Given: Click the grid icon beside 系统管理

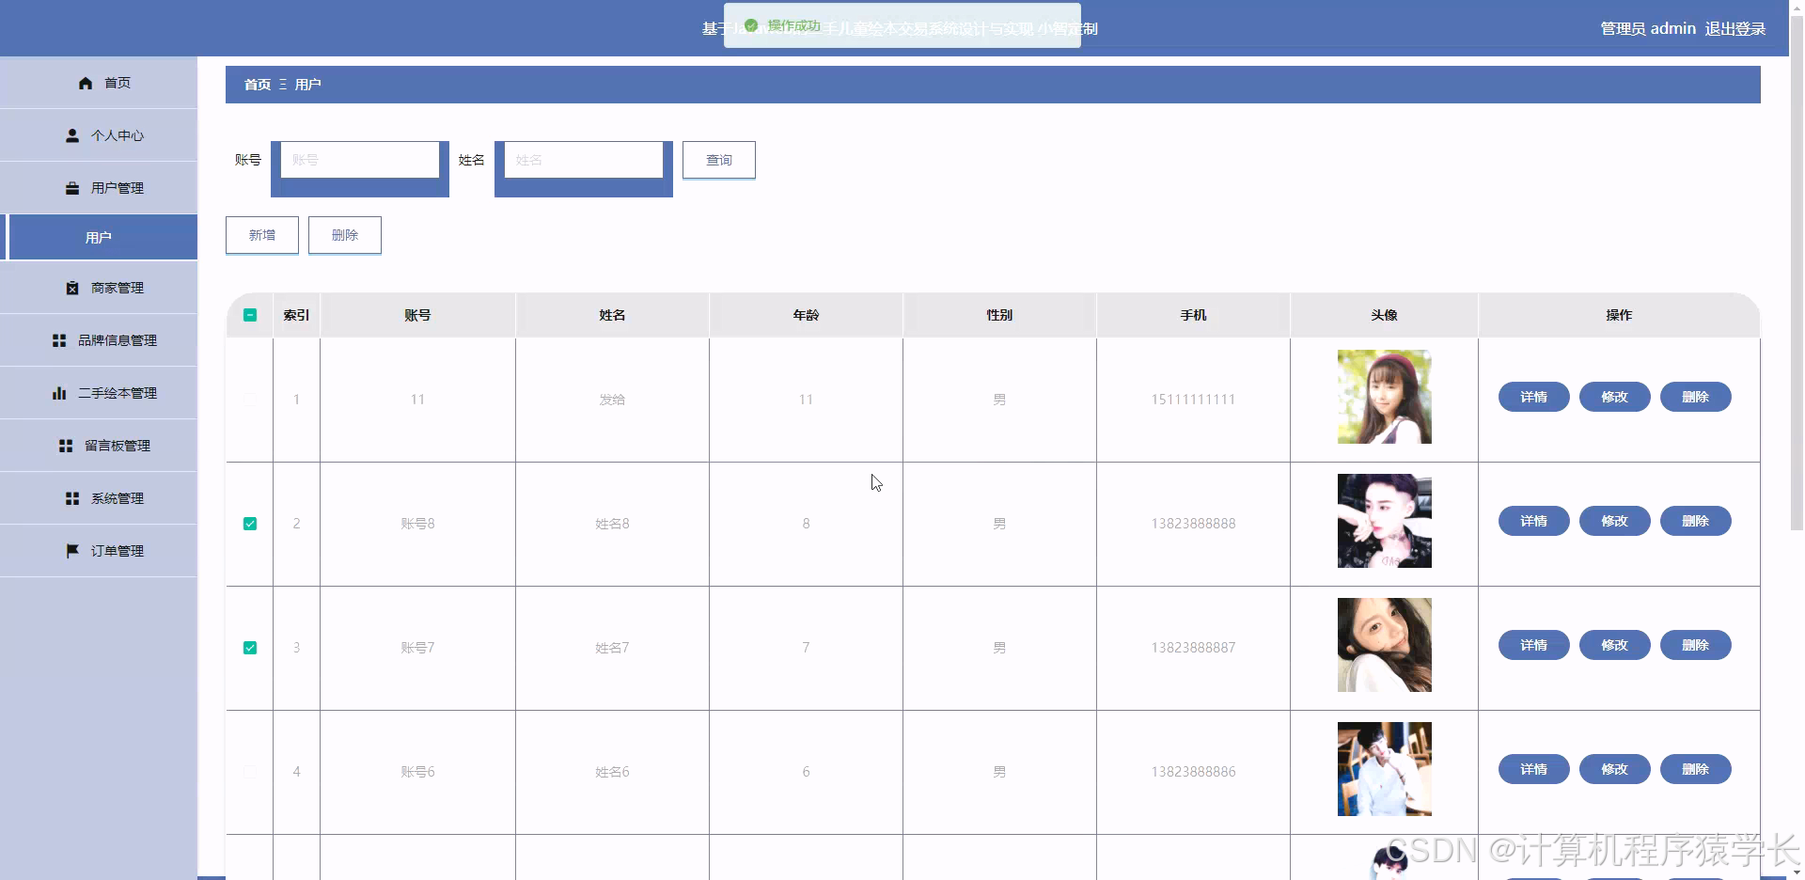Looking at the screenshot, I should click(x=72, y=498).
